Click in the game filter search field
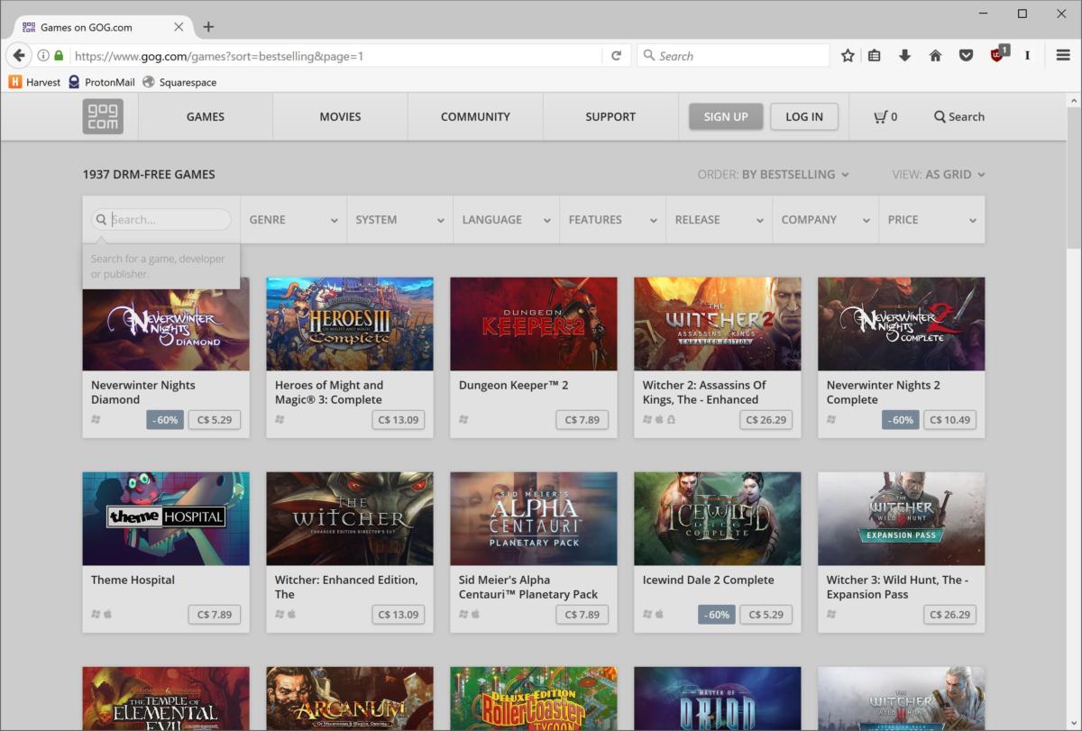1082x731 pixels. point(161,219)
